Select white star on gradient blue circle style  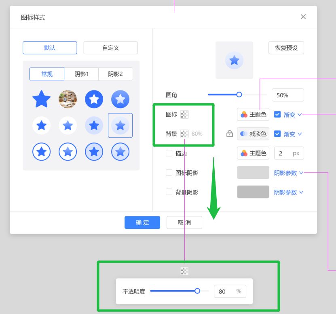point(120,99)
